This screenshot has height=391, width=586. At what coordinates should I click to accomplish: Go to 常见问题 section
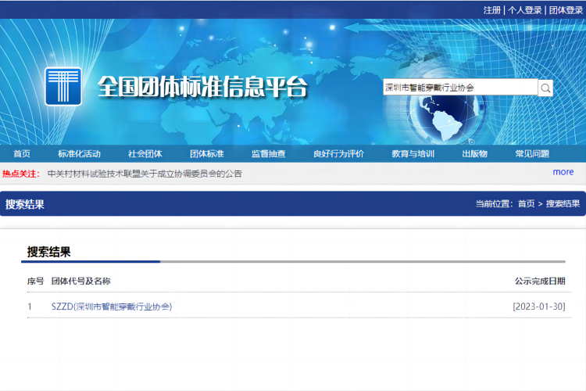coord(532,154)
